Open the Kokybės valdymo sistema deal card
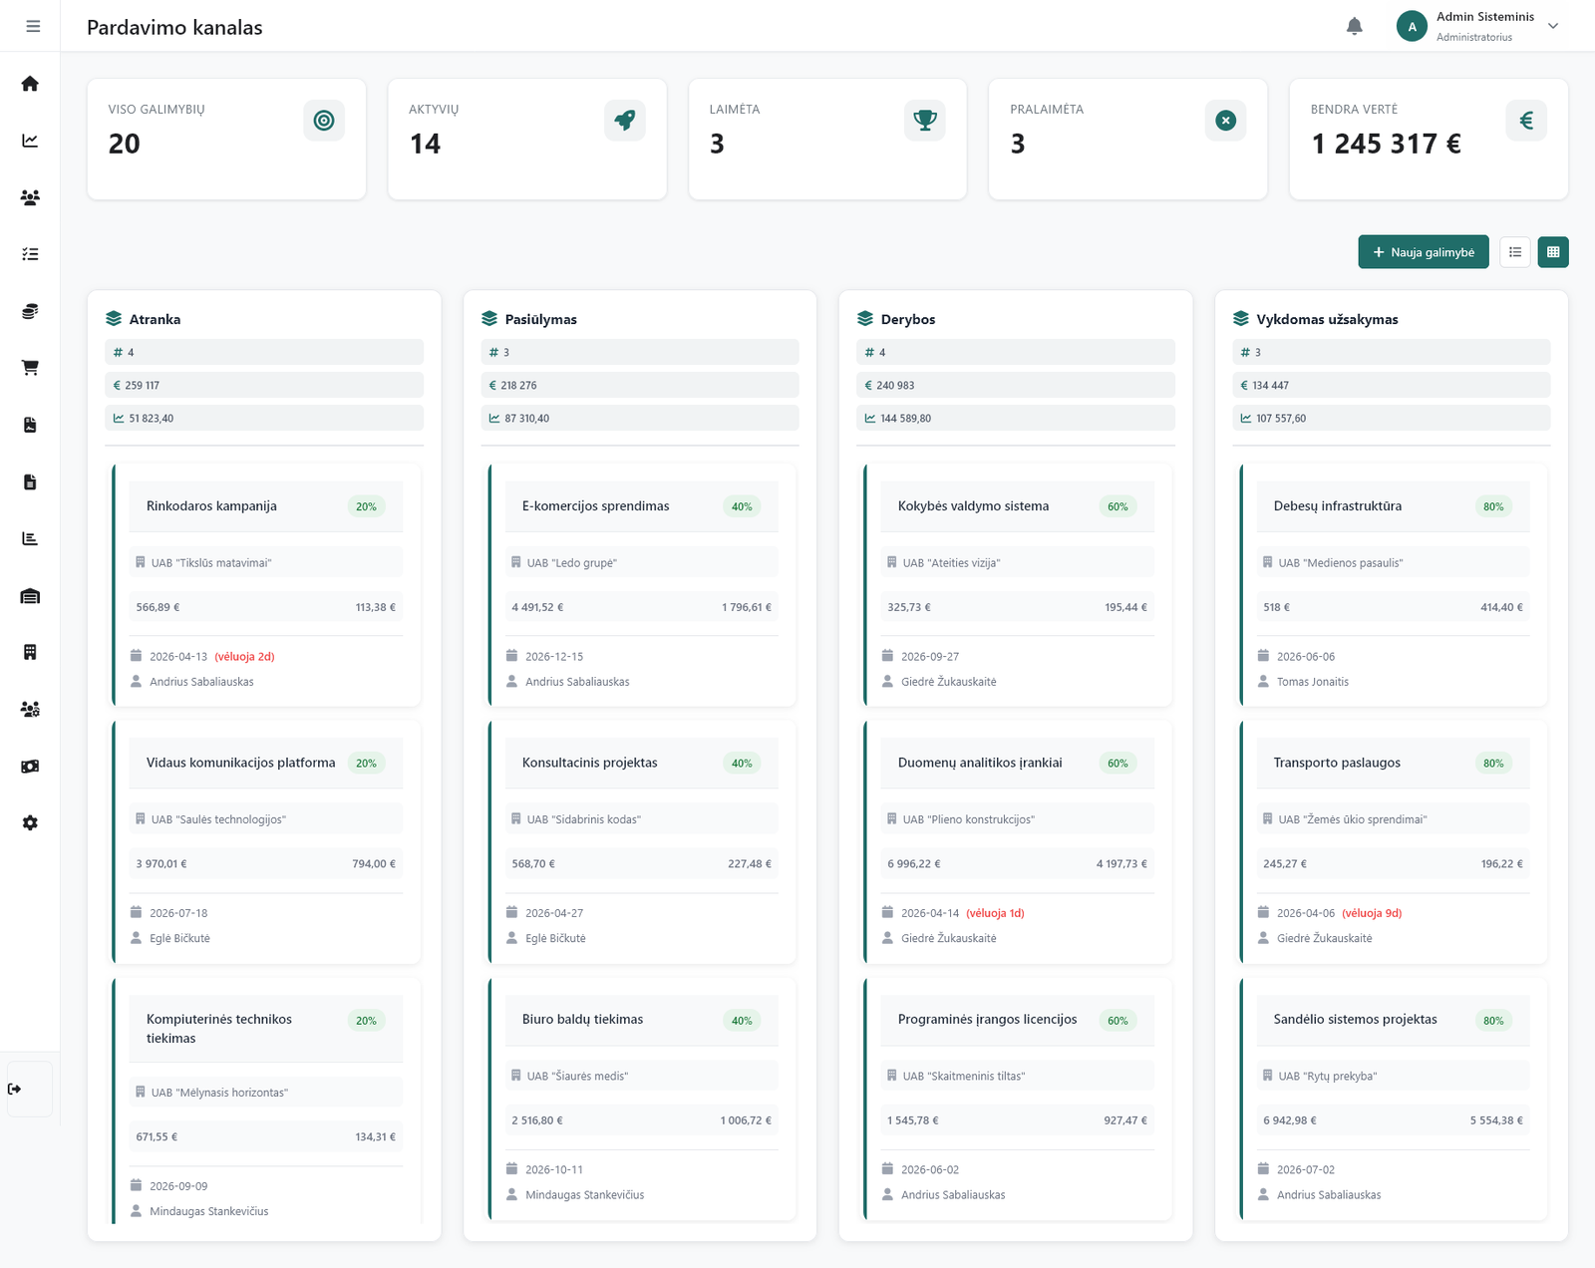Screen dimensions: 1595x1268 (x=973, y=506)
